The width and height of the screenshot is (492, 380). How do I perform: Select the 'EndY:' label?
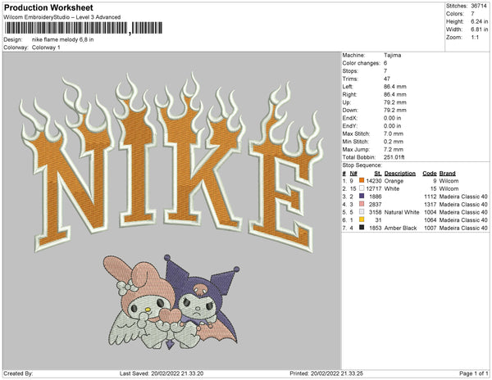click(350, 126)
